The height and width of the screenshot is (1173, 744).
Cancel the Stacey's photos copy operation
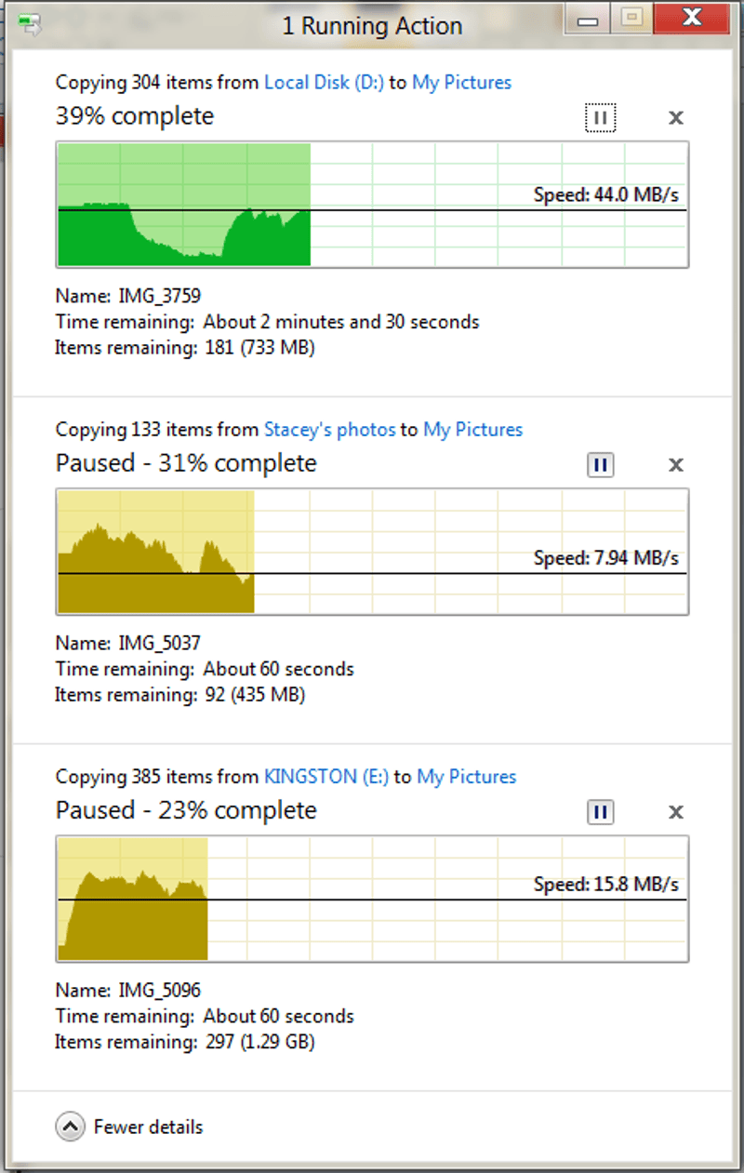click(x=676, y=464)
